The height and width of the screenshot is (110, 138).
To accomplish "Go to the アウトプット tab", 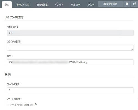I will click(75, 5).
